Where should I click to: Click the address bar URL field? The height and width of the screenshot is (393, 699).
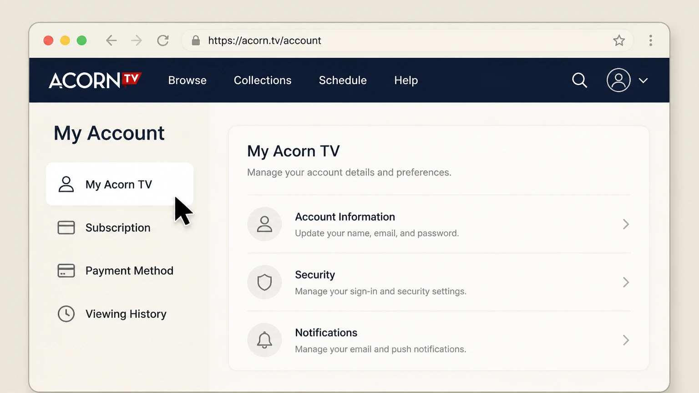pyautogui.click(x=407, y=40)
